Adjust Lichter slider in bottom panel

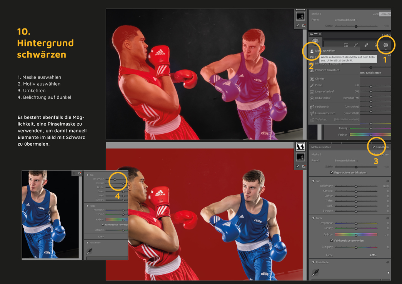(x=356, y=196)
